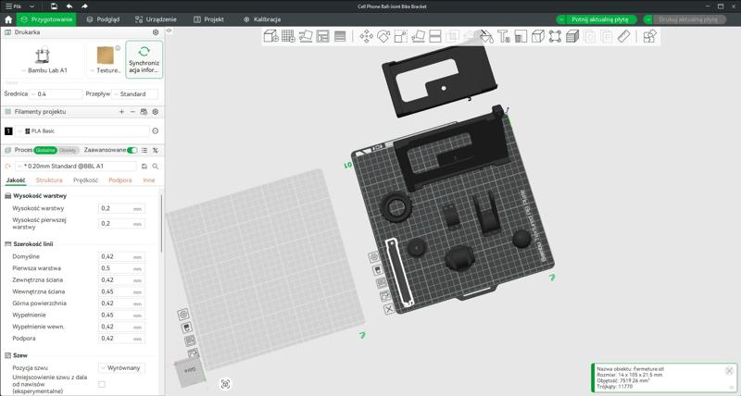
Task: Open the Pozycja szwu dropdown
Action: point(122,367)
